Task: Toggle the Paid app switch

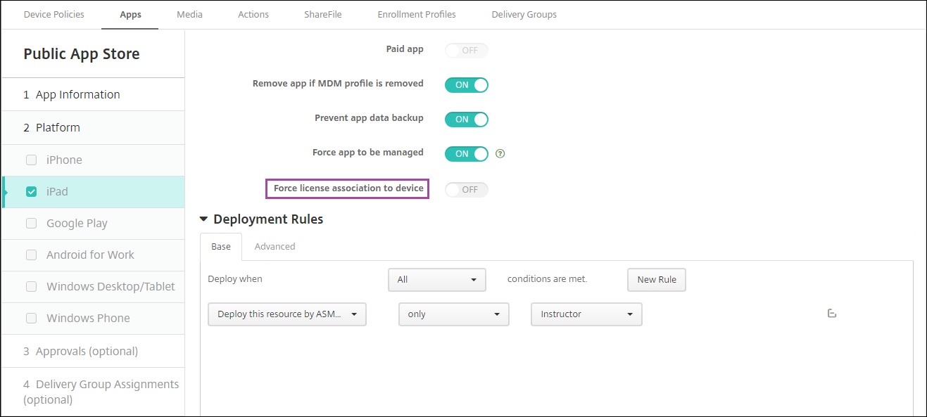Action: [466, 51]
